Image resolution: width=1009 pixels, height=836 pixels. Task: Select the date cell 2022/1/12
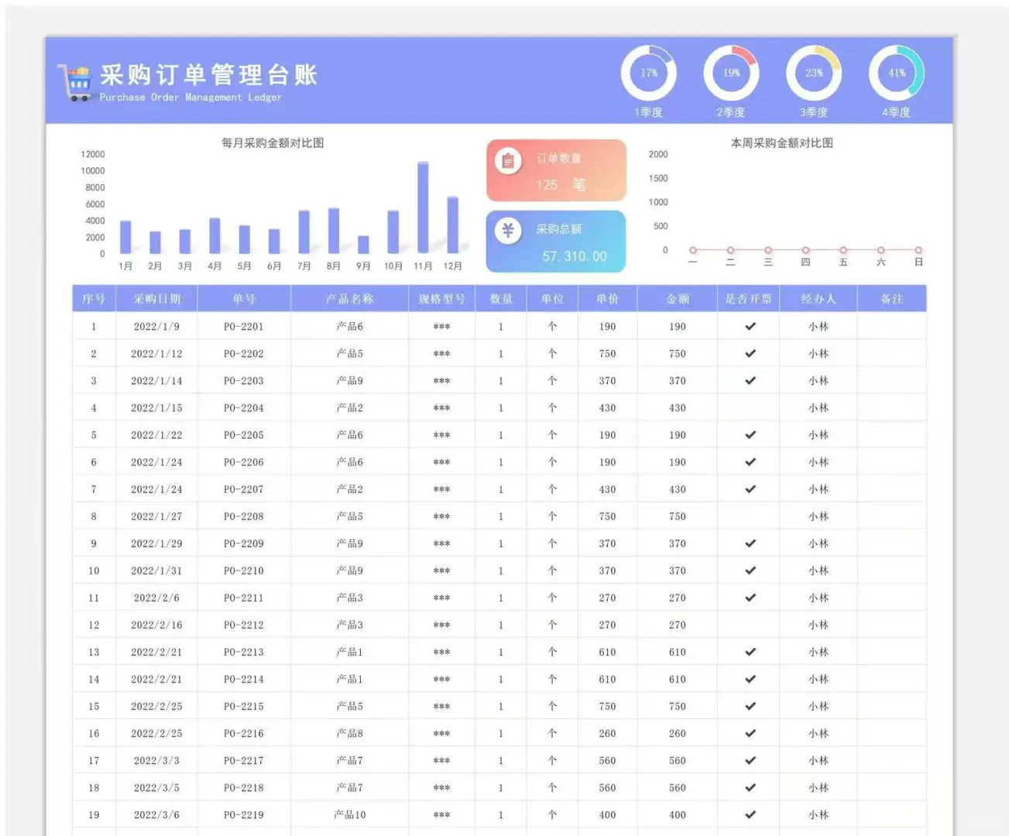click(x=156, y=354)
